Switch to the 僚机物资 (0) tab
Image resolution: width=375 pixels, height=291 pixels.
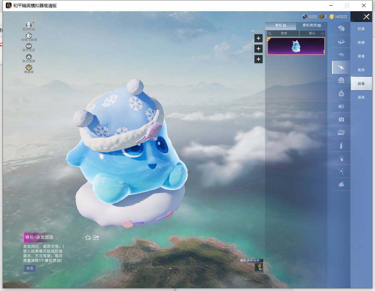pyautogui.click(x=312, y=25)
